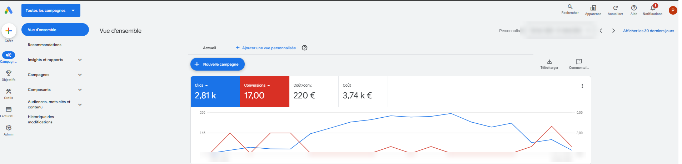Open the Commentaires feedback icon
Viewport: 682px width, 164px height.
(579, 62)
